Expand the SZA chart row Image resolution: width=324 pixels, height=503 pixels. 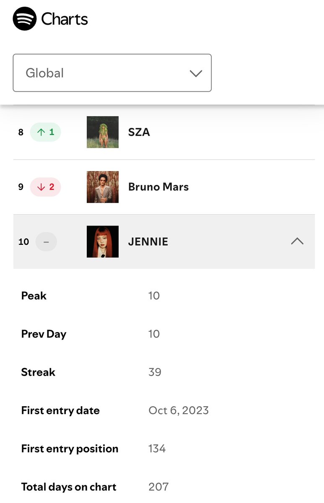251,132
